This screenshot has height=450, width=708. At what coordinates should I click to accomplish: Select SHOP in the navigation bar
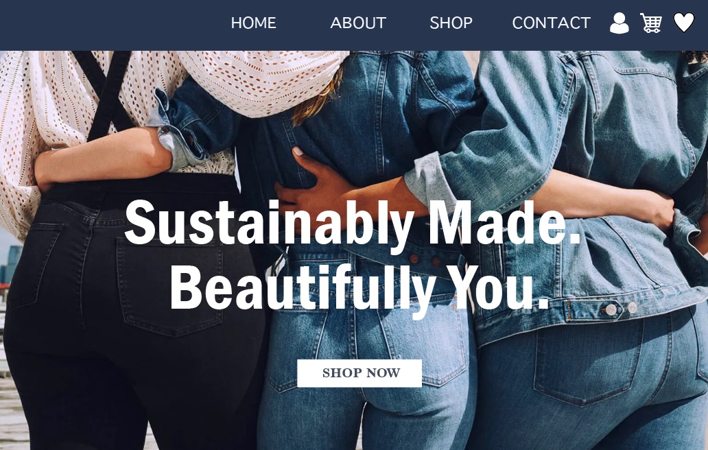451,23
